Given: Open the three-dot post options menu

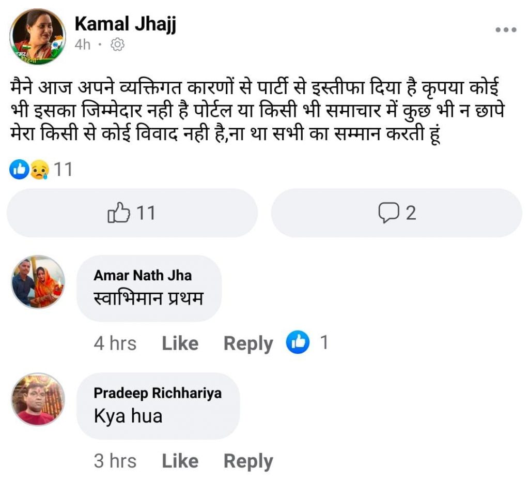Looking at the screenshot, I should click(506, 30).
